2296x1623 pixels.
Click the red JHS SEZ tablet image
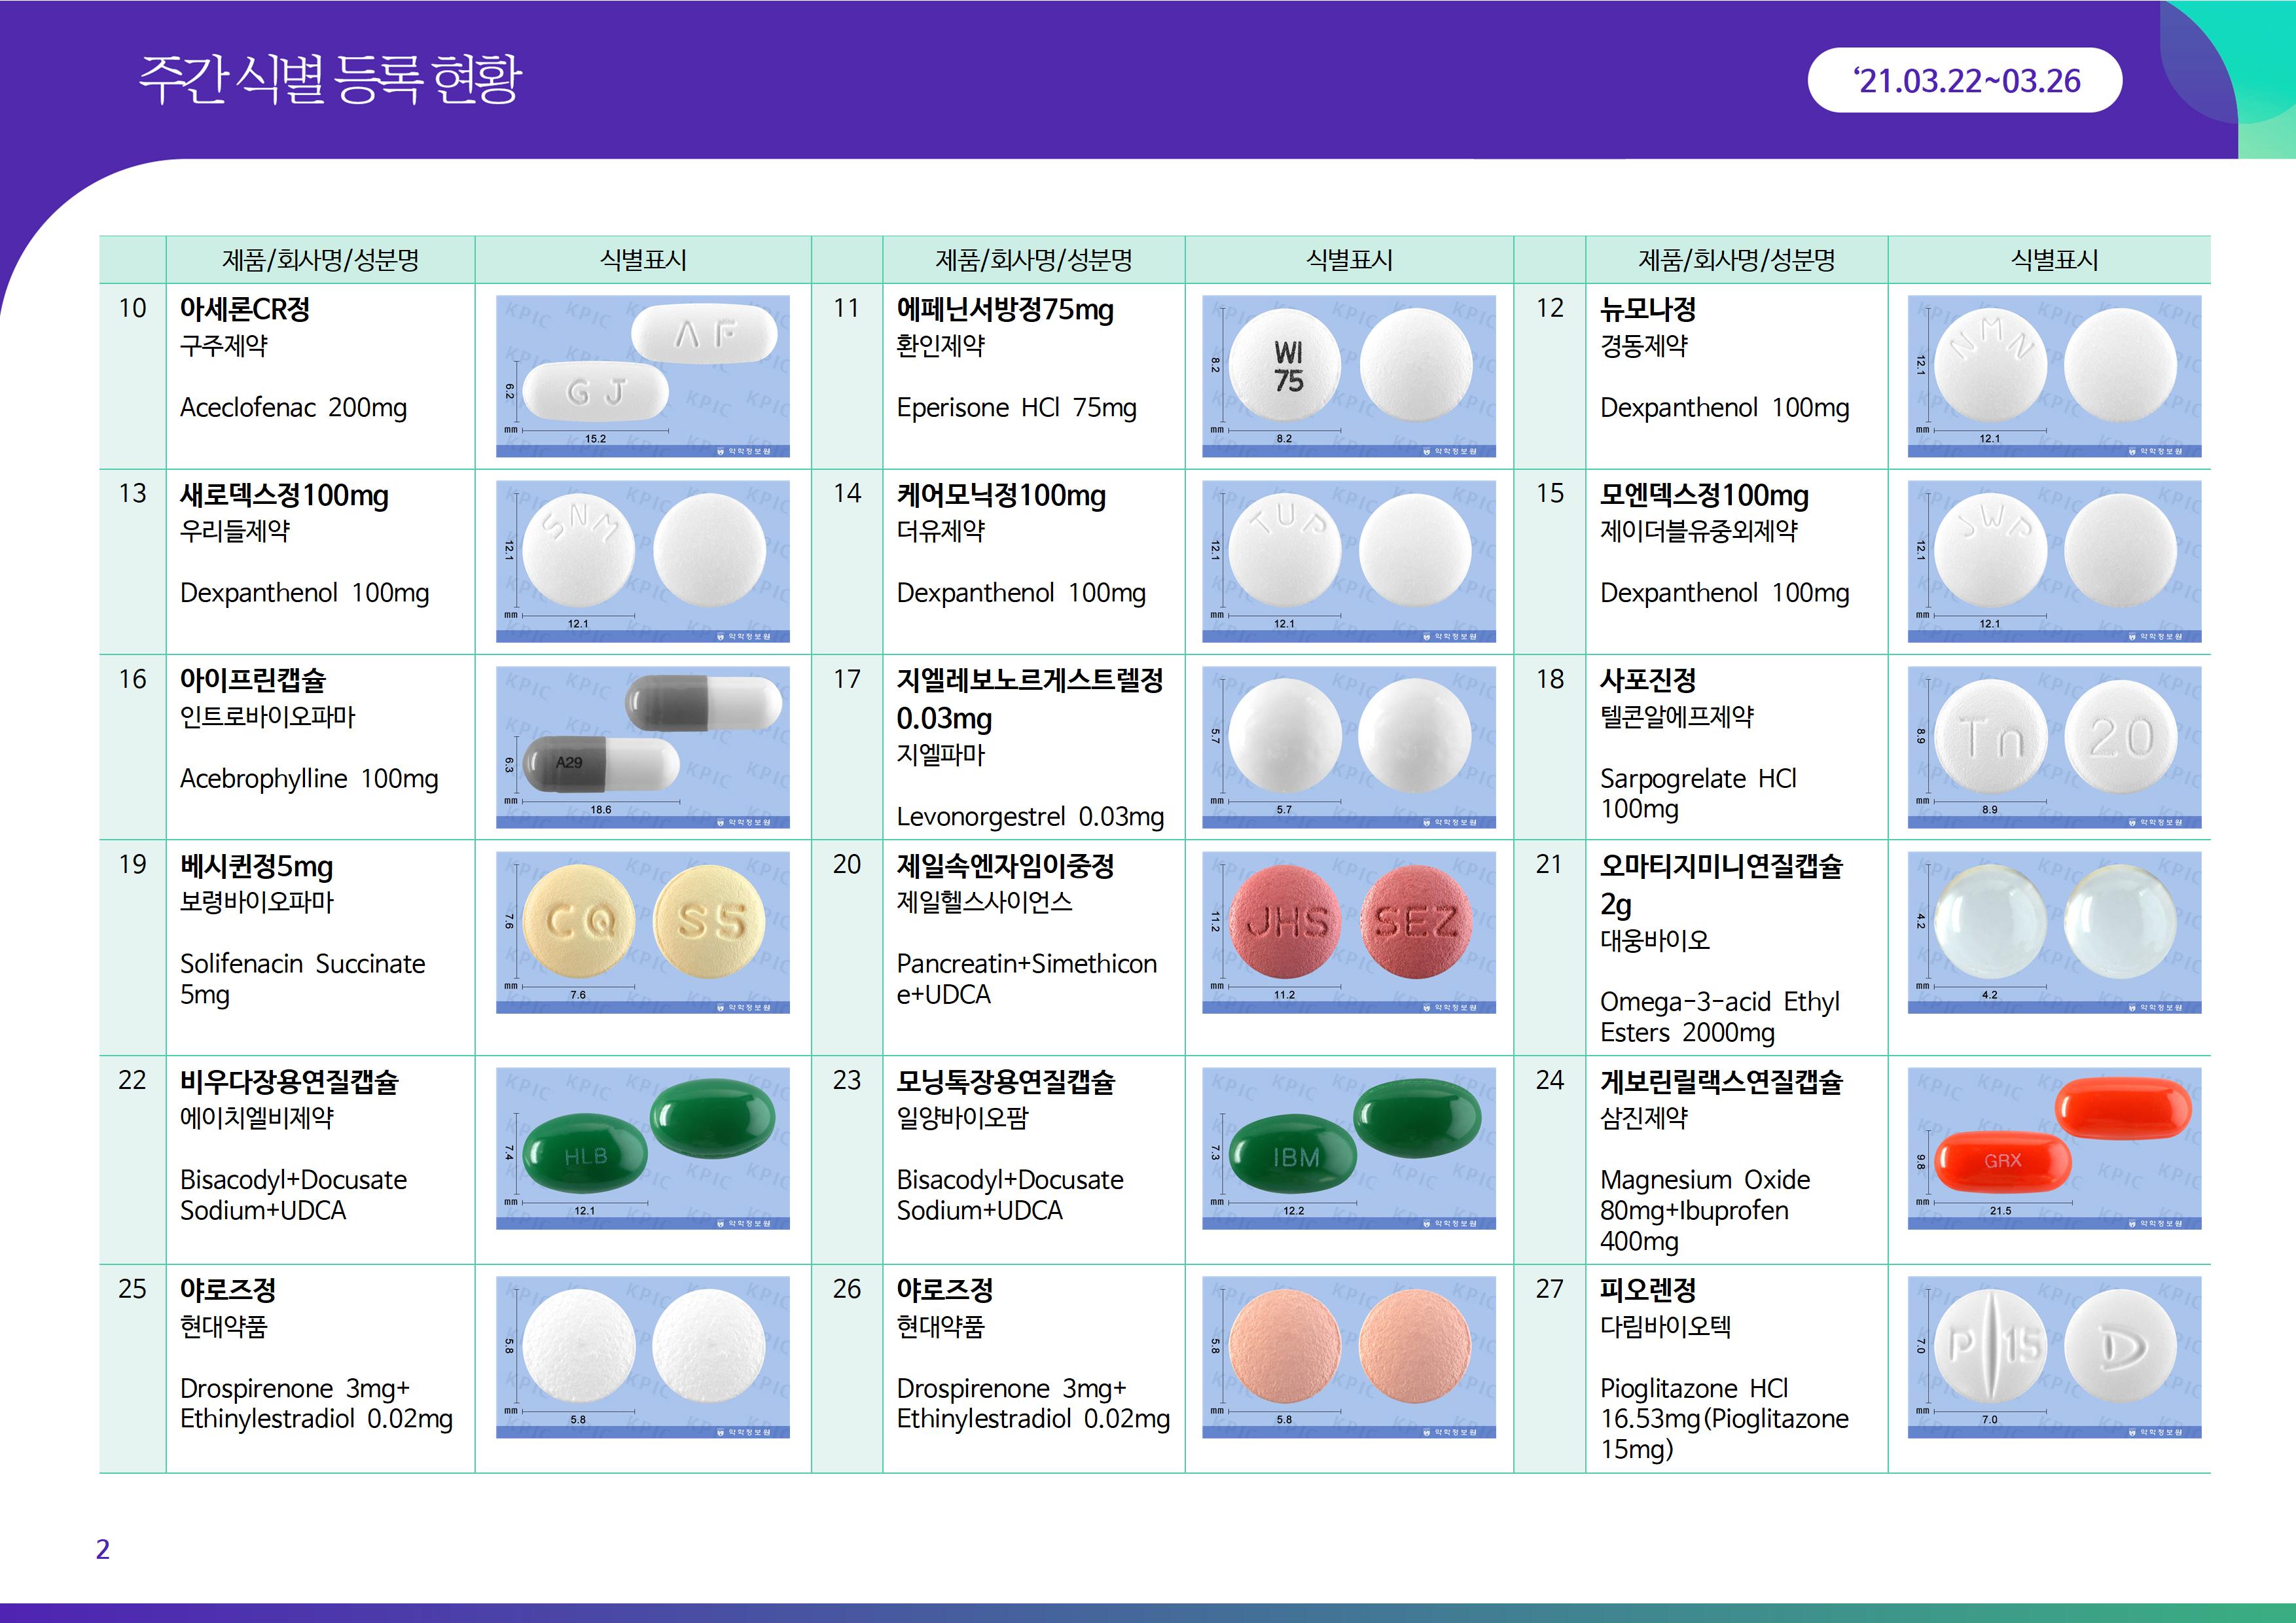click(x=1348, y=932)
